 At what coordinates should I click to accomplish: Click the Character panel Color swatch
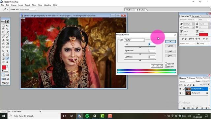point(203,35)
